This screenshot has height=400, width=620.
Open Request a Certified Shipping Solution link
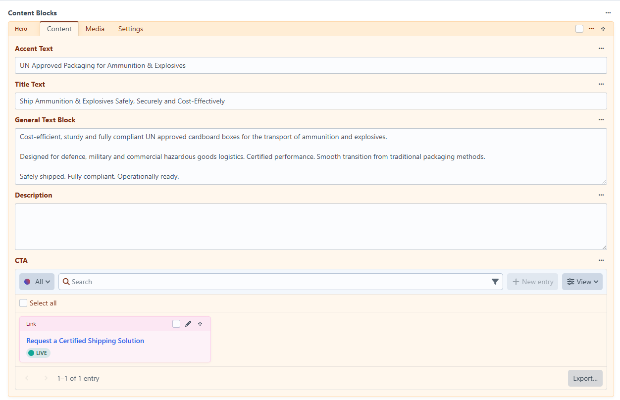click(x=85, y=341)
